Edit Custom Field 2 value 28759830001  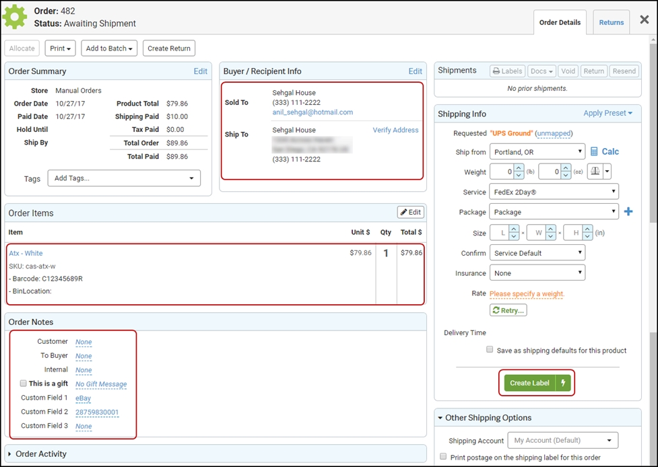(97, 412)
